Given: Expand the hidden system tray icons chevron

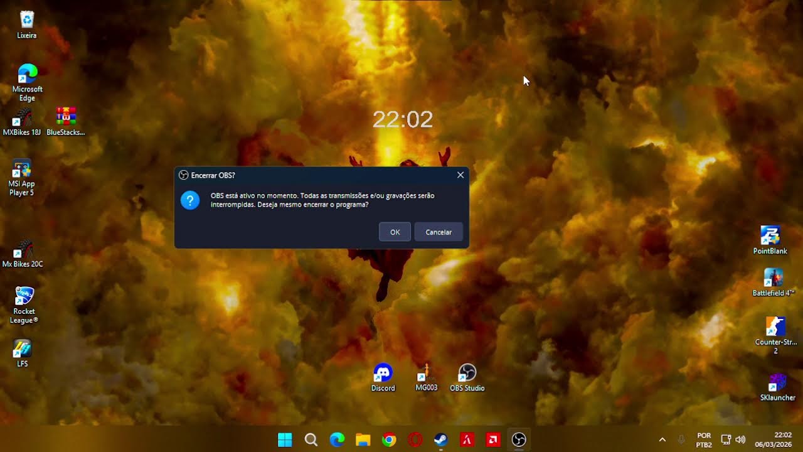Looking at the screenshot, I should point(662,440).
